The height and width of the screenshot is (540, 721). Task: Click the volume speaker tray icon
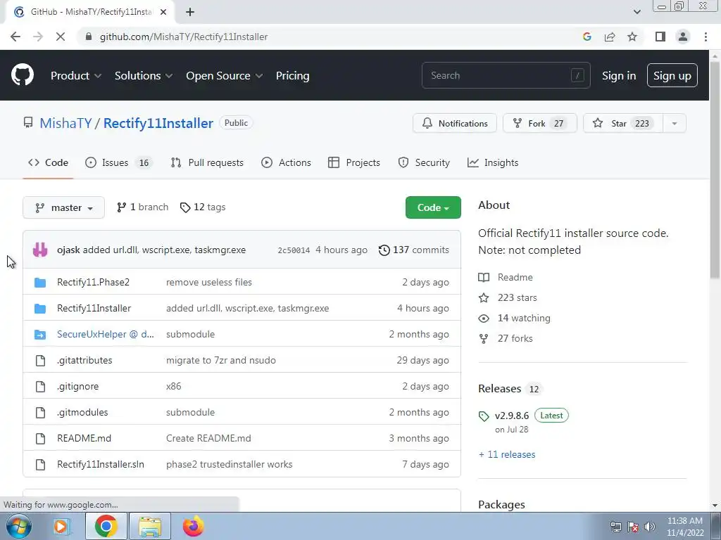click(x=649, y=527)
